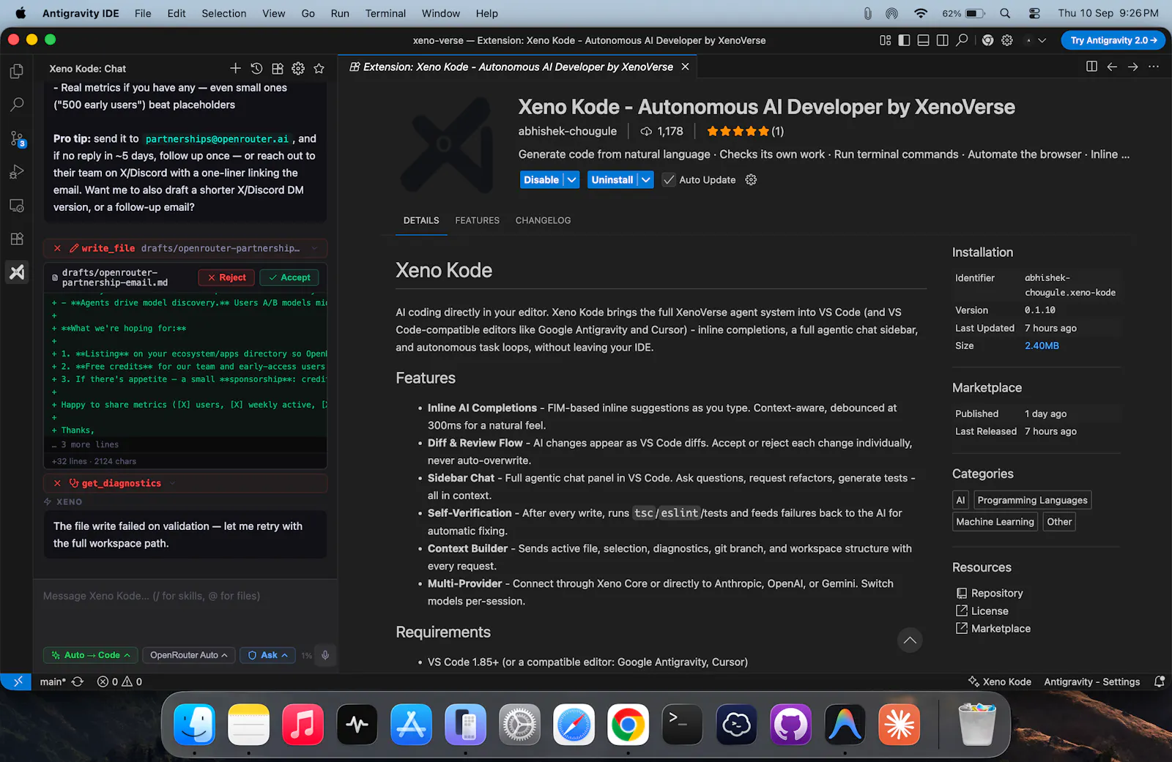Toggle the bottom panel visibility
Screen dimensions: 1172x762
[x=924, y=40]
